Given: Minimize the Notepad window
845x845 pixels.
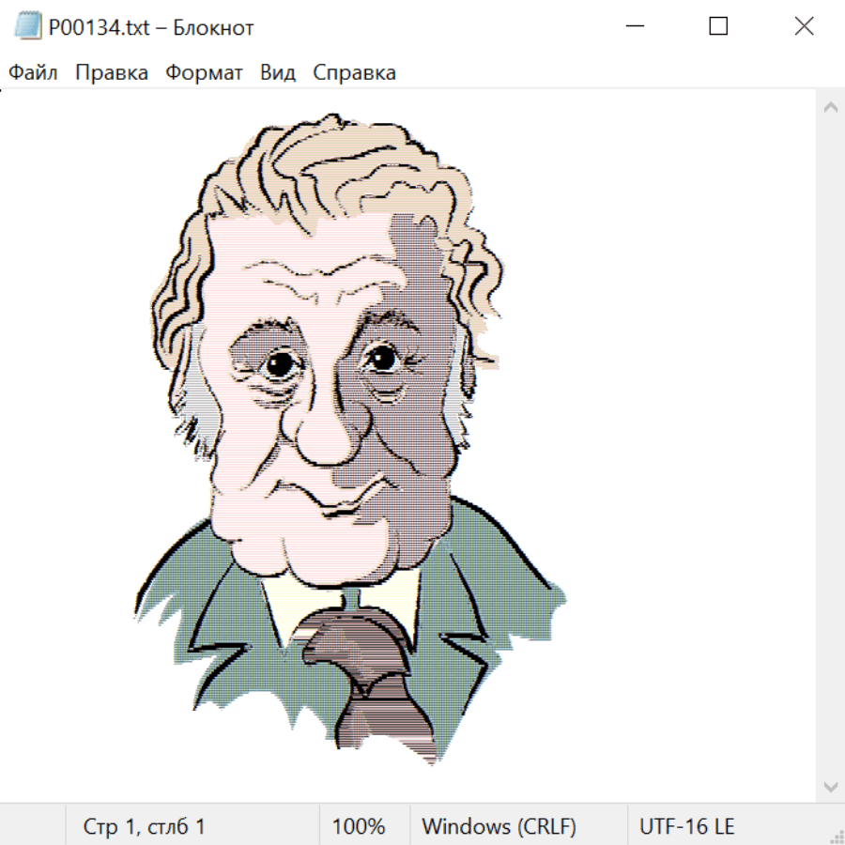Looking at the screenshot, I should tap(634, 27).
